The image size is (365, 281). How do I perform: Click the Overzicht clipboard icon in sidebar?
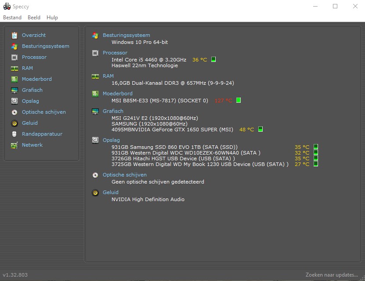[14, 36]
